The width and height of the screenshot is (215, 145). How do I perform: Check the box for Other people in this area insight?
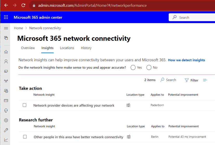[x=25, y=137]
